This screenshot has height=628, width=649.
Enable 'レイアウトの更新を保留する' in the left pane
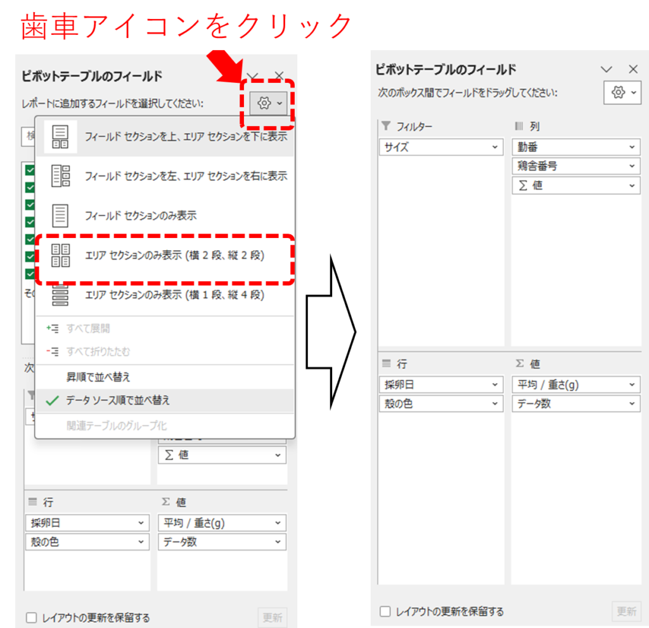[x=31, y=617]
